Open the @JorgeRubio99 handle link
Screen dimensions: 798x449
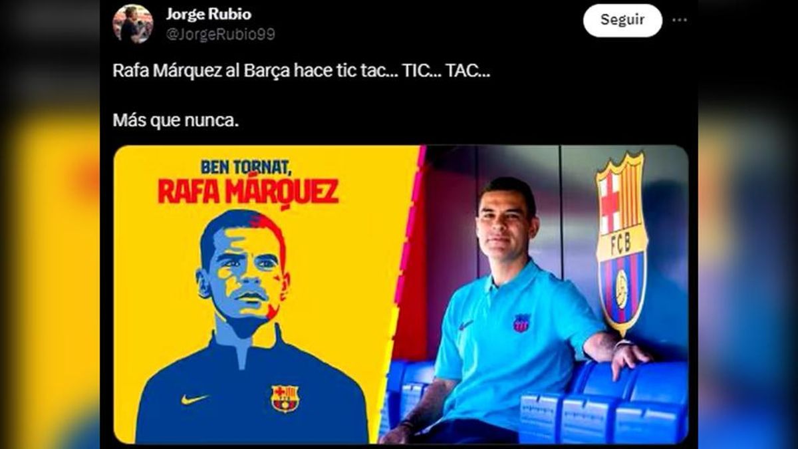tap(219, 33)
